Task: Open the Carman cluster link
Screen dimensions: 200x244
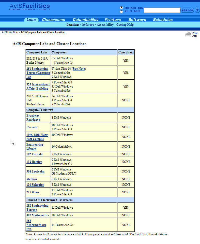Action: 32,127
